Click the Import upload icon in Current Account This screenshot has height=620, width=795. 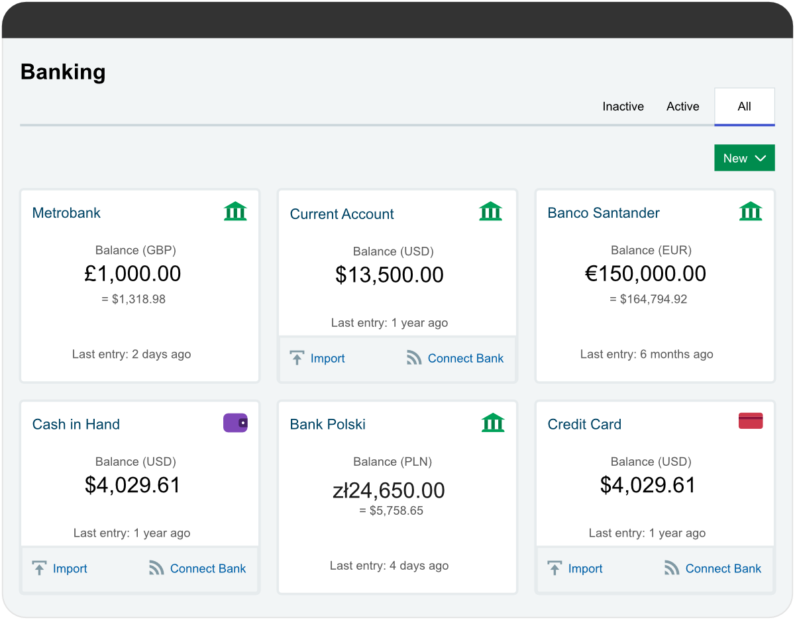point(297,358)
